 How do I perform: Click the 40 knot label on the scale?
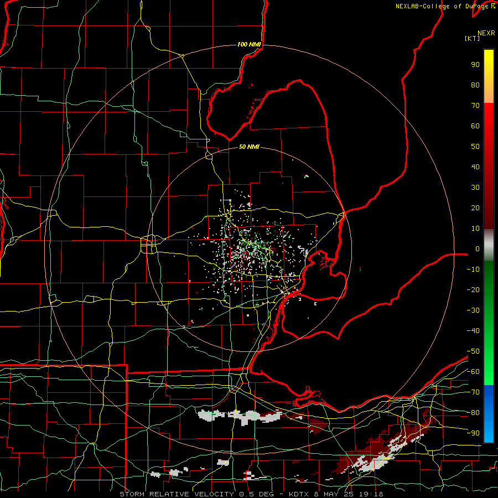(475, 167)
